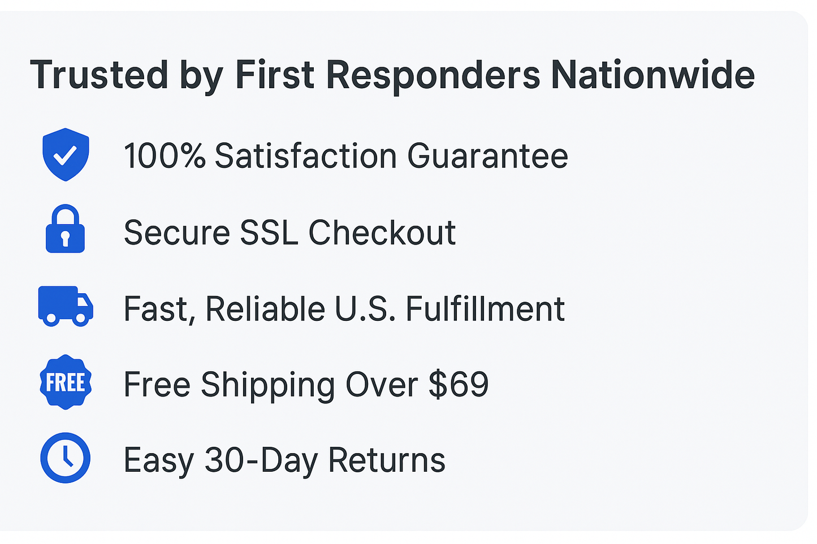Click the "100%" figure in the guarantee line
Viewport: 817px width, 544px height.
pos(165,156)
